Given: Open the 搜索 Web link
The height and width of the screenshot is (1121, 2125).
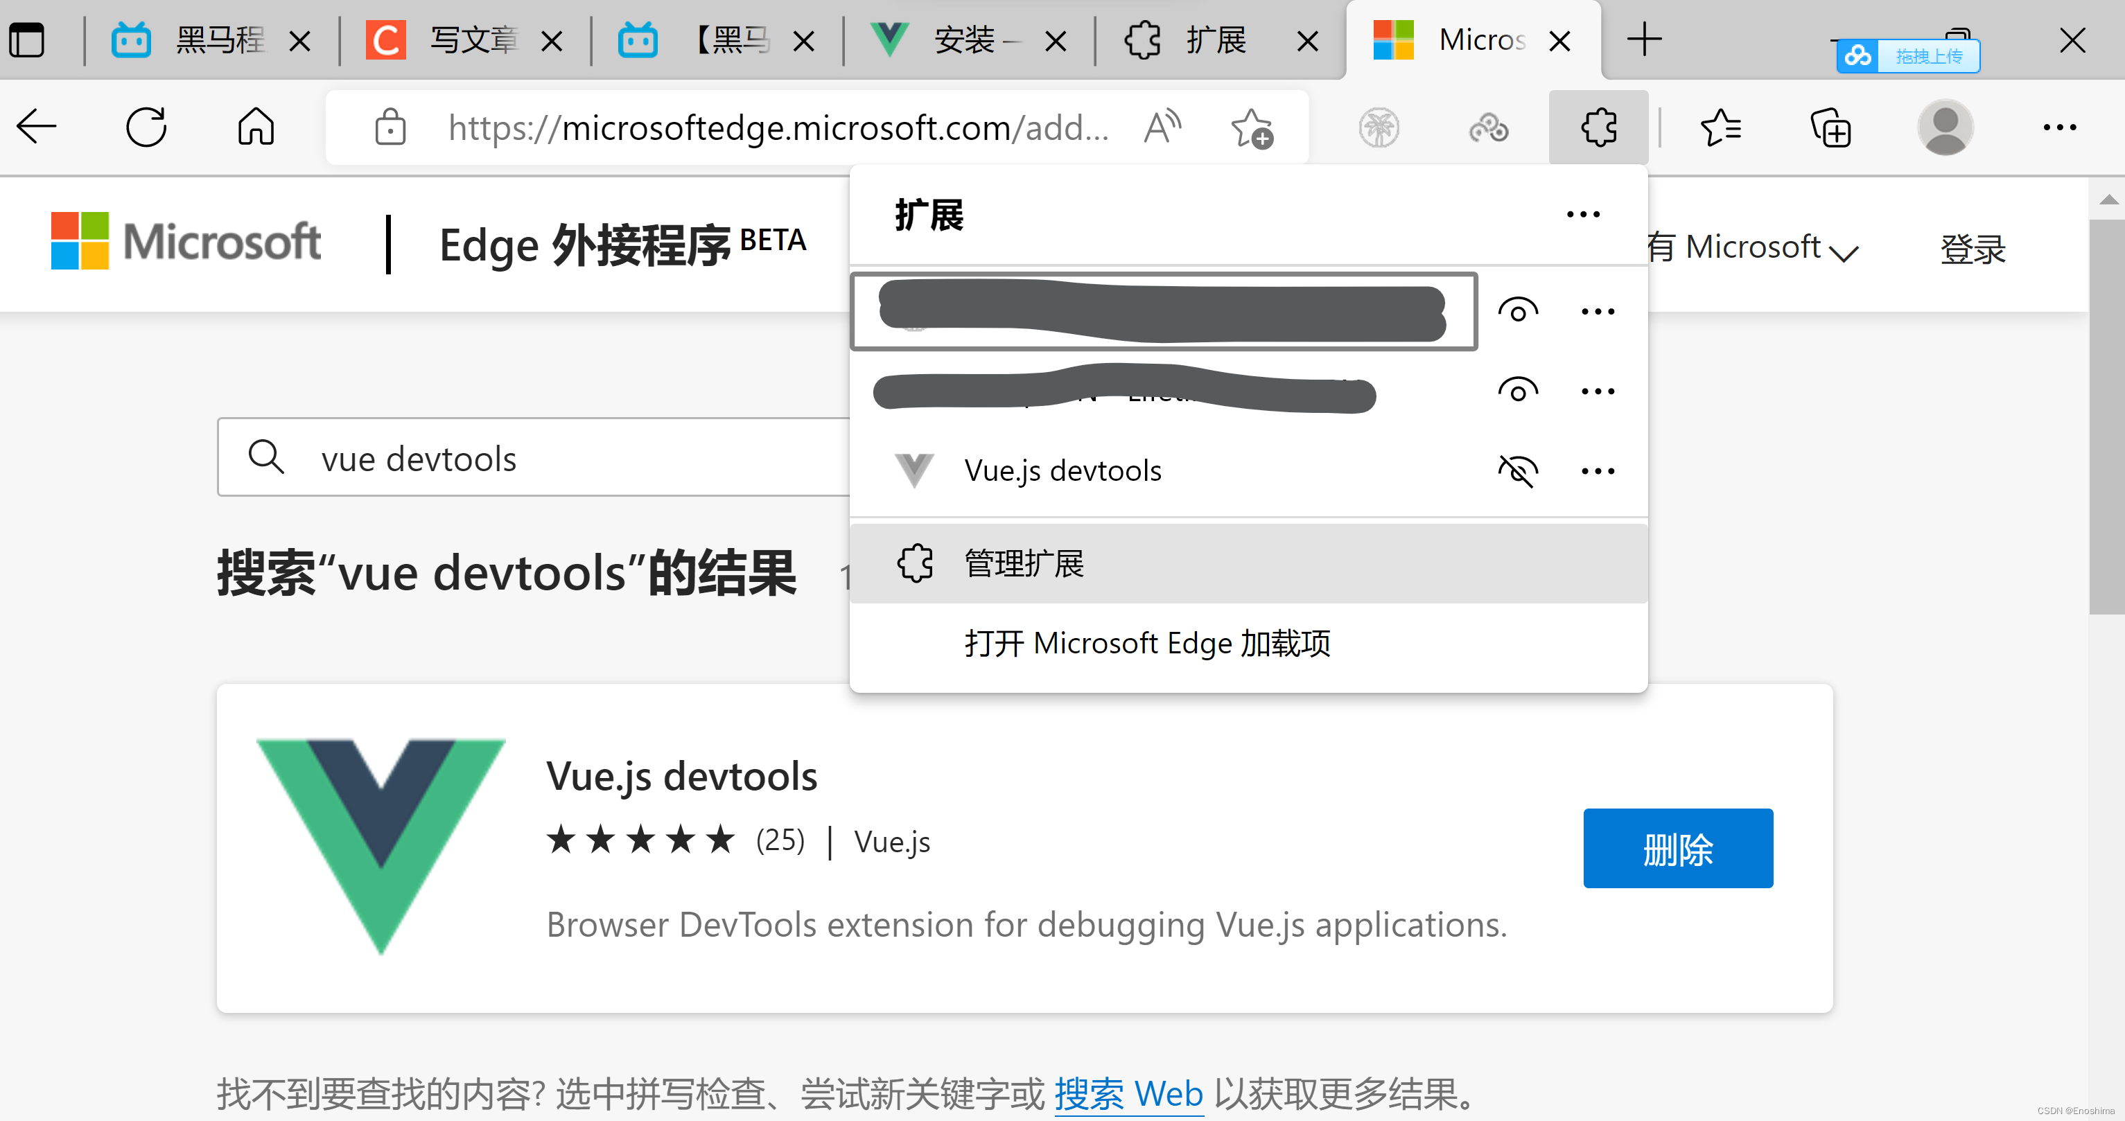Looking at the screenshot, I should [x=1128, y=1094].
